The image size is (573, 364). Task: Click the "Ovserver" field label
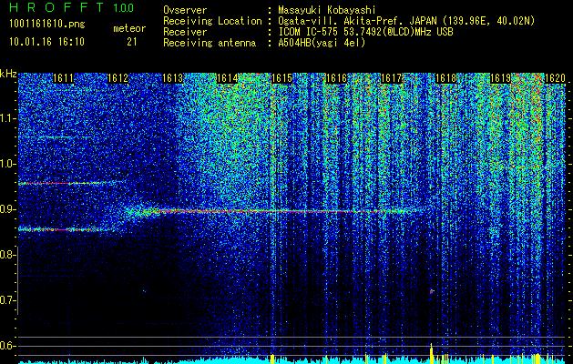click(185, 10)
